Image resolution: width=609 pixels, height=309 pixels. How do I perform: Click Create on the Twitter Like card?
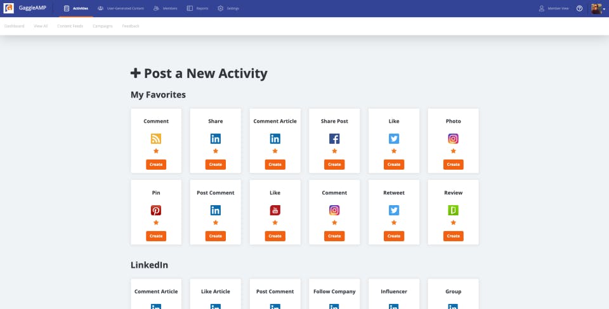click(394, 165)
